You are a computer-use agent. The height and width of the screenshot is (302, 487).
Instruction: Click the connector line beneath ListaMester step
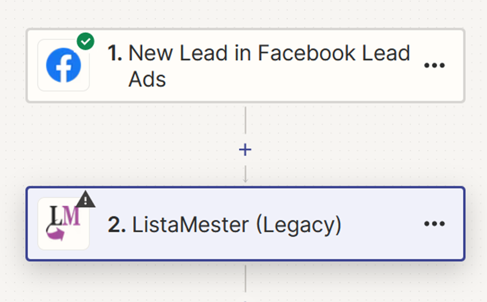(x=246, y=279)
